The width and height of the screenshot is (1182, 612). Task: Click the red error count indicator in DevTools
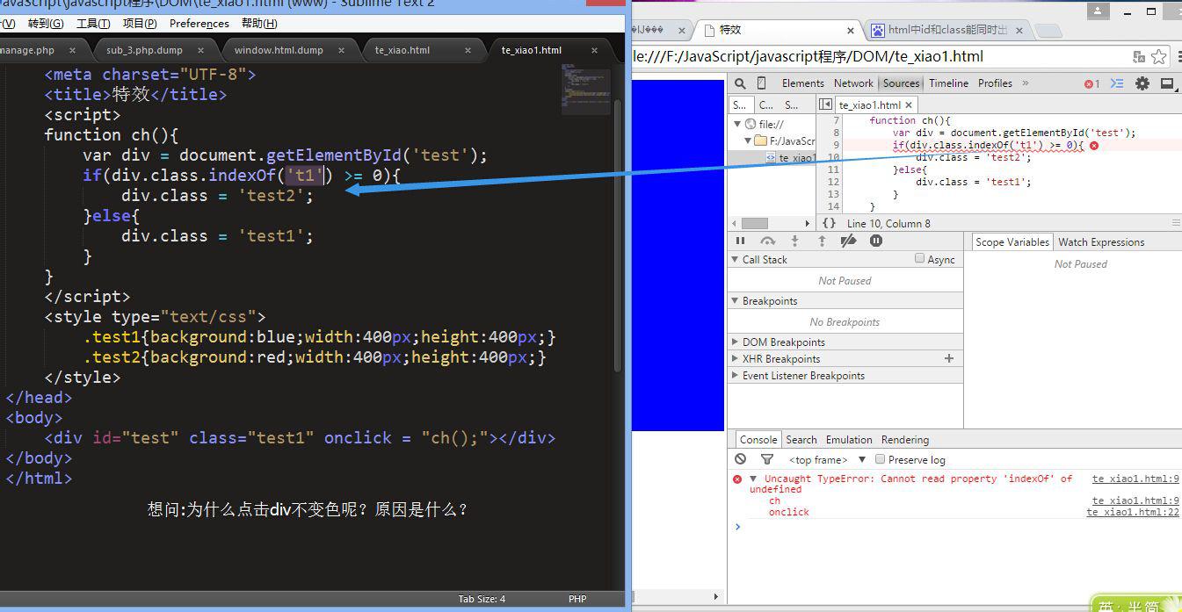1091,83
